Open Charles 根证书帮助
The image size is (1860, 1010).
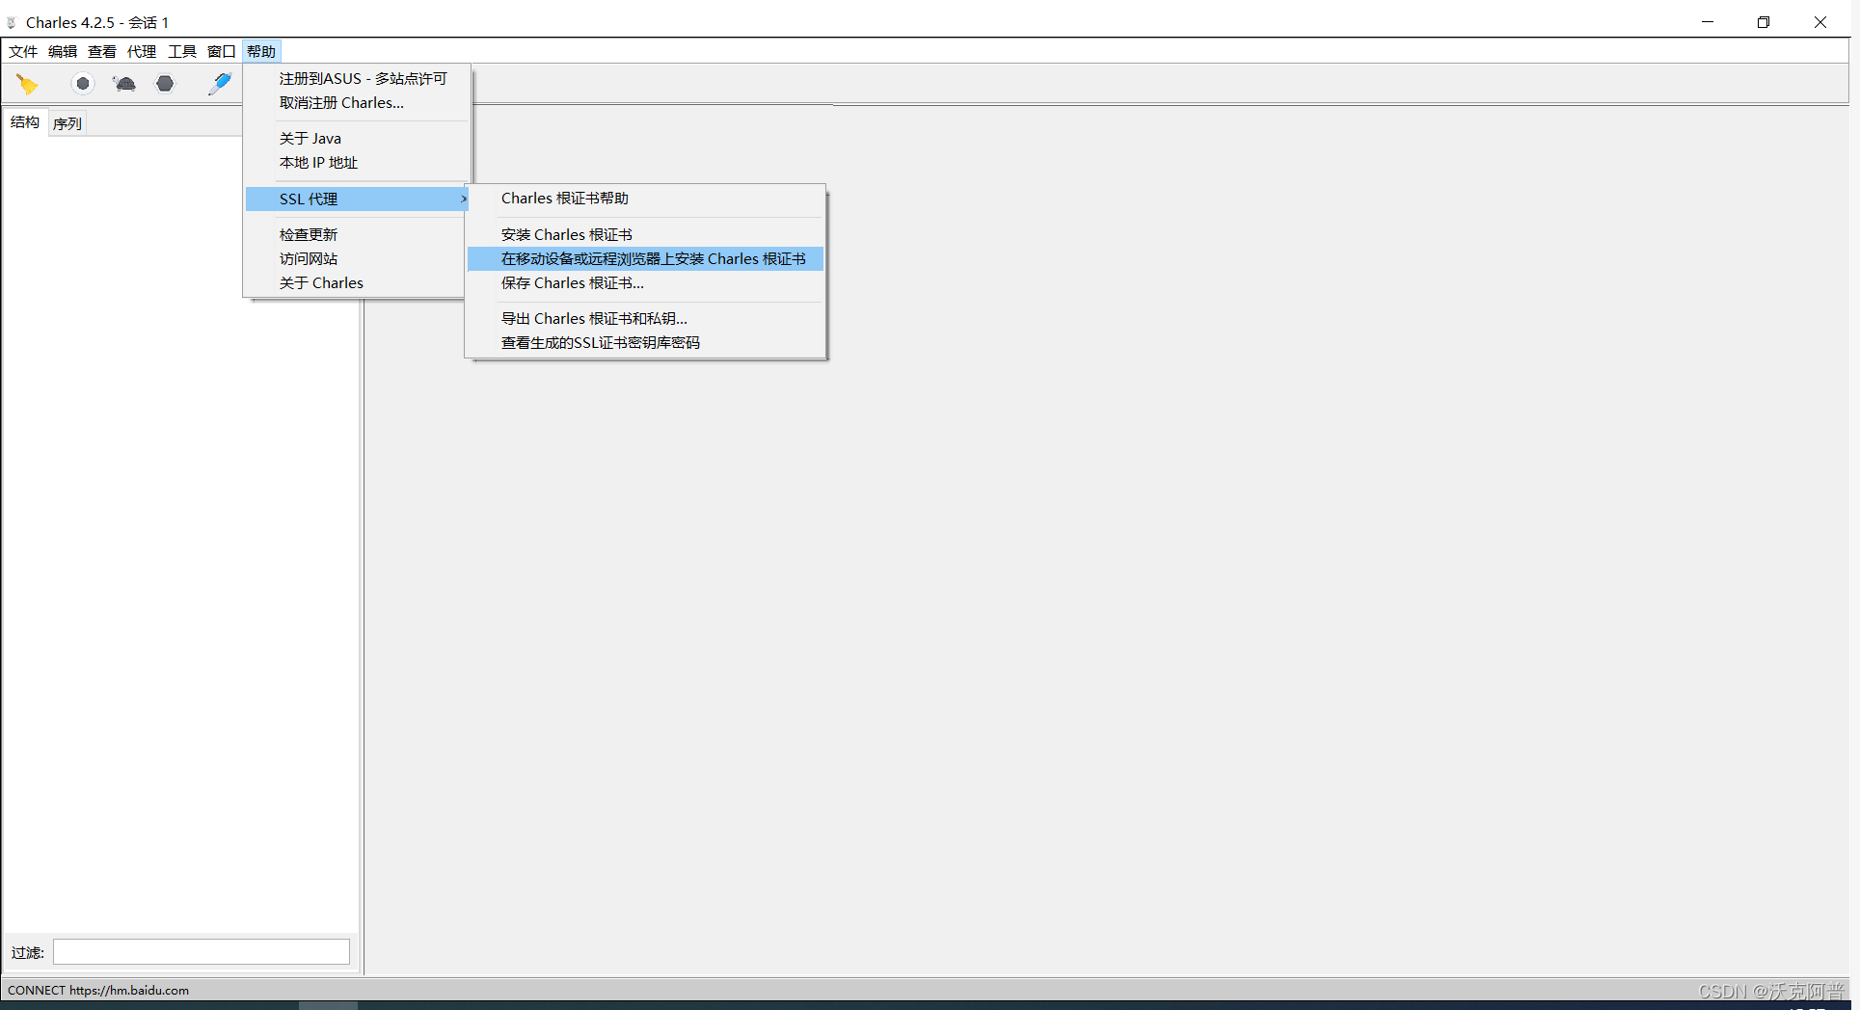(x=645, y=198)
